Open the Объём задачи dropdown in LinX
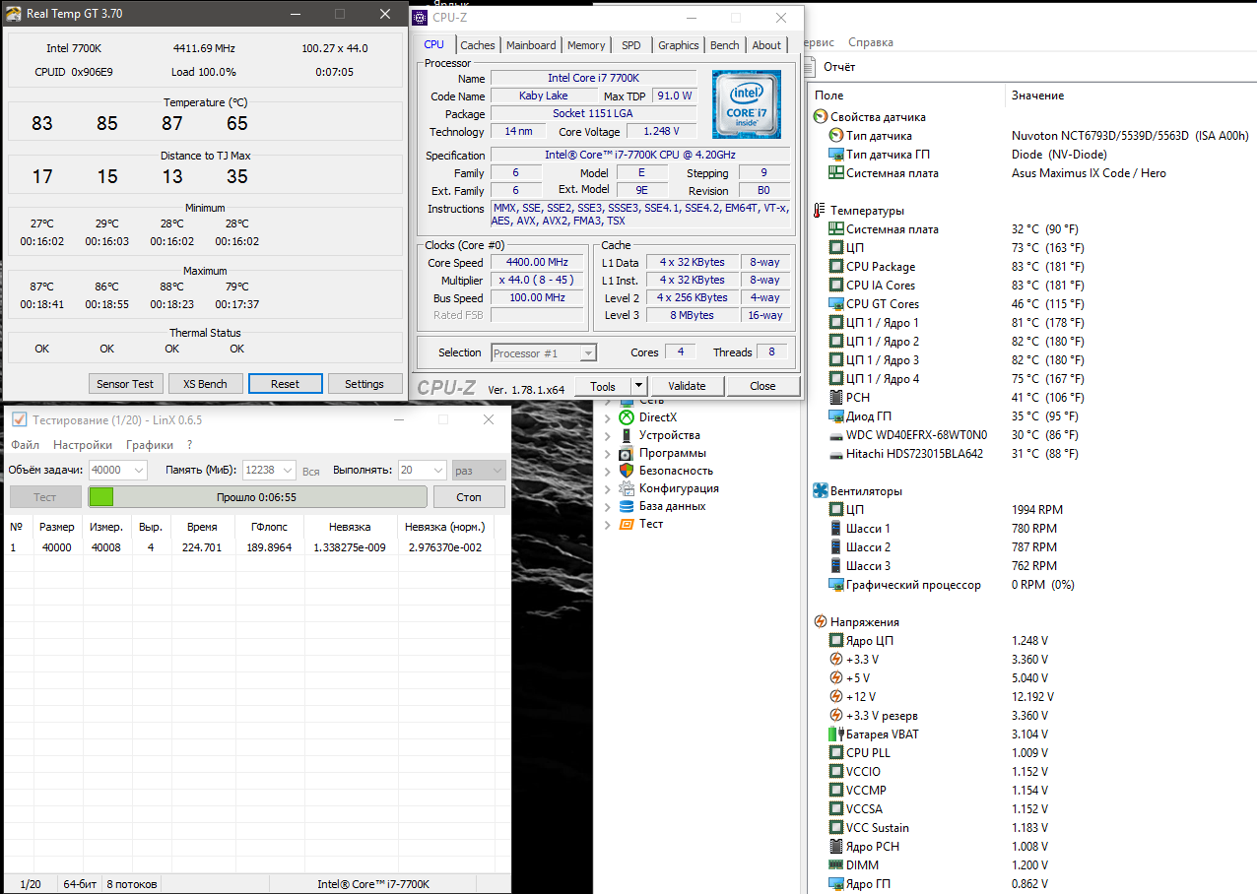Image resolution: width=1257 pixels, height=894 pixels. click(138, 471)
